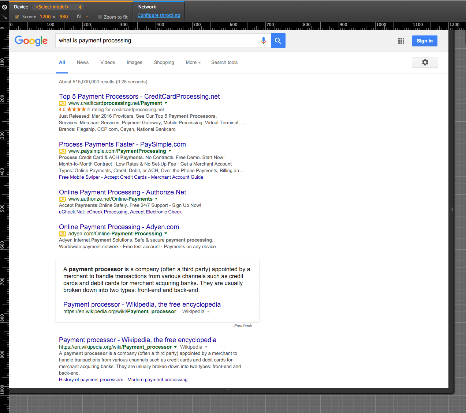Select the All search tab
This screenshot has width=466, height=413.
click(x=62, y=62)
